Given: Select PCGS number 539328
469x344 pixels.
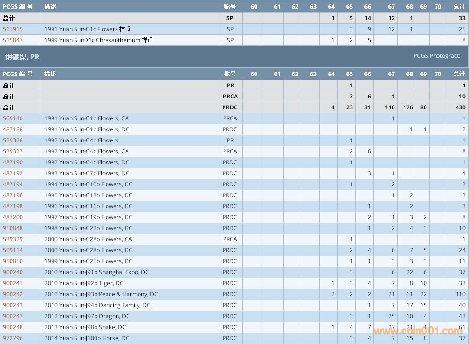Looking at the screenshot, I should (x=13, y=140).
